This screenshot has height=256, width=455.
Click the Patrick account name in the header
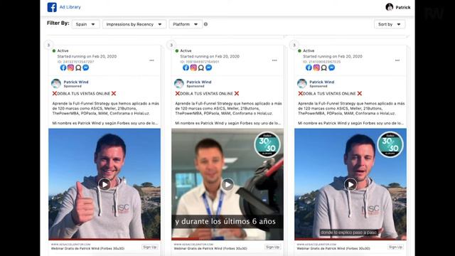(403, 7)
